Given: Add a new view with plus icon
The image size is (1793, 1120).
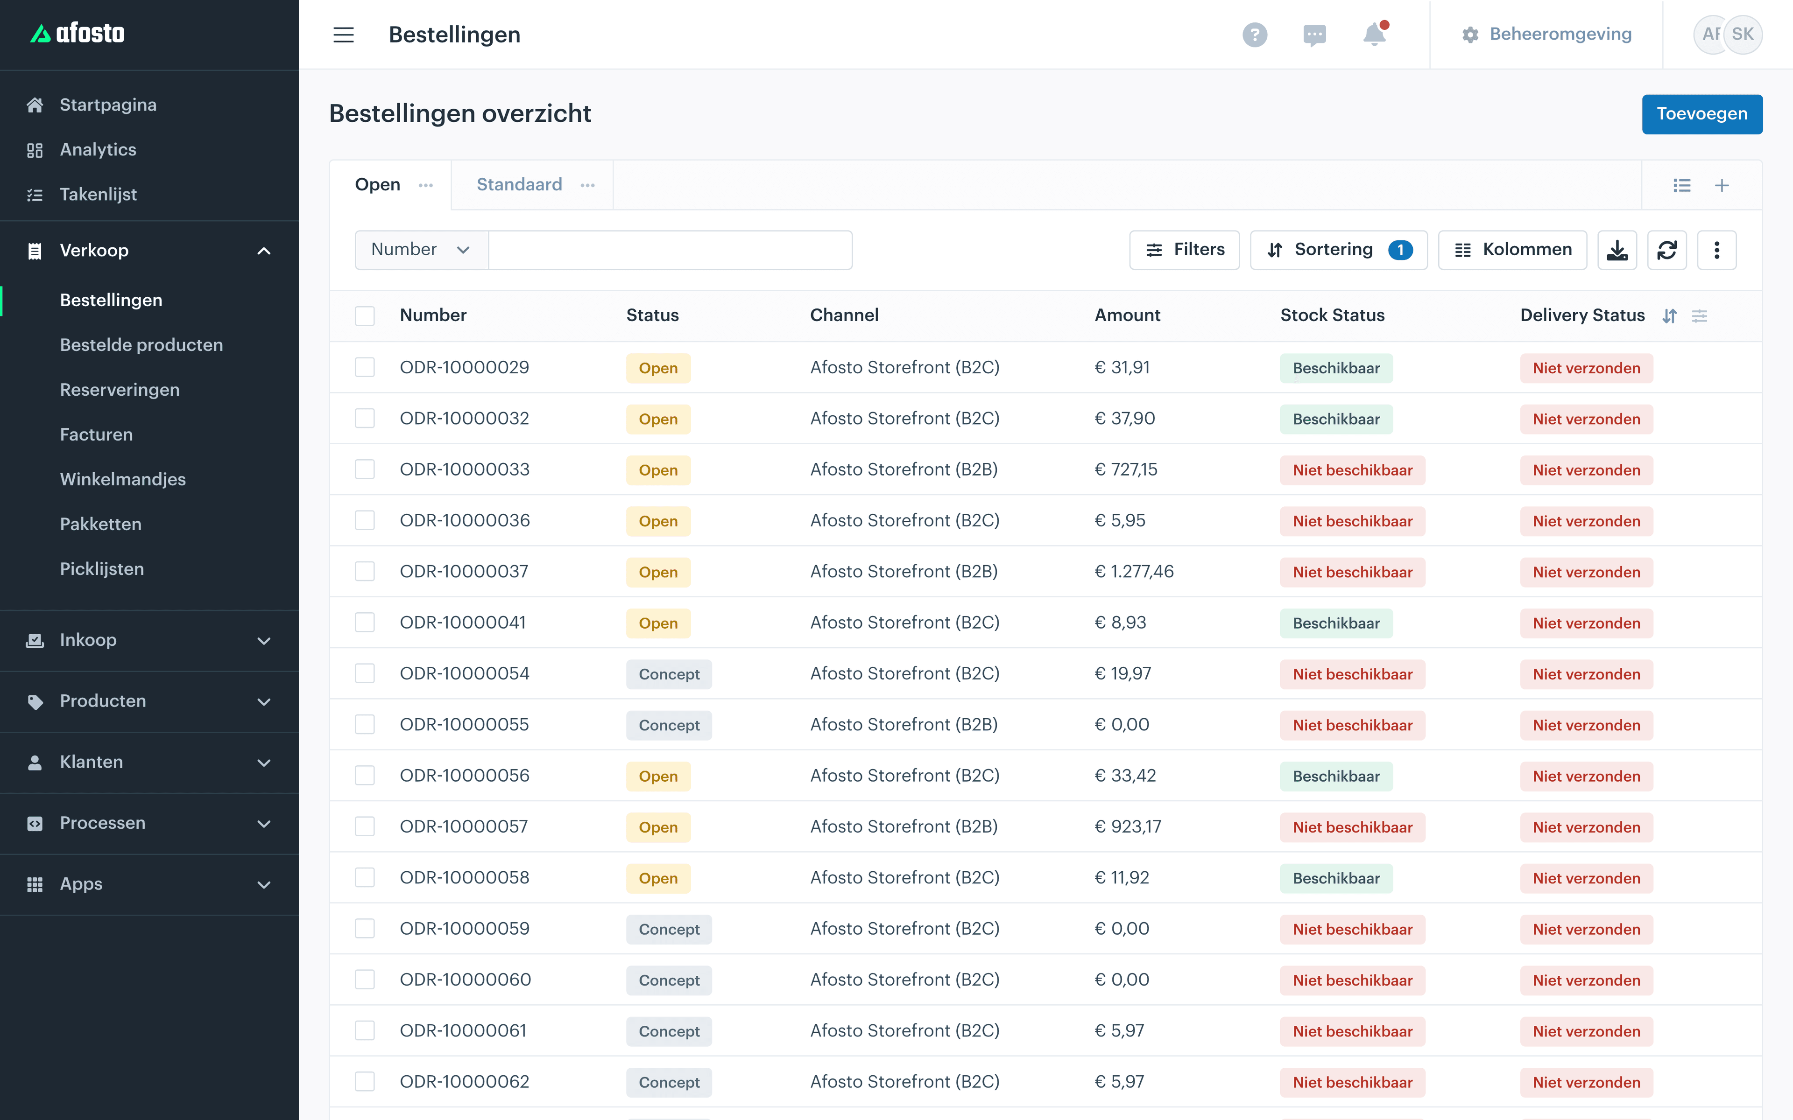Looking at the screenshot, I should coord(1722,185).
